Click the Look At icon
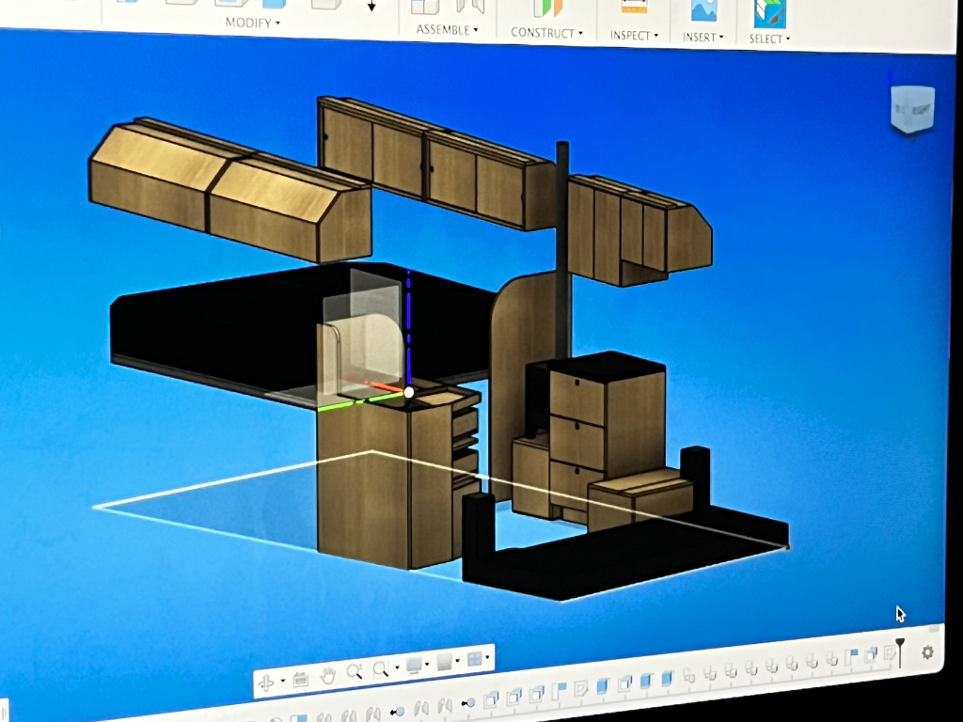This screenshot has width=963, height=722. pos(300,678)
